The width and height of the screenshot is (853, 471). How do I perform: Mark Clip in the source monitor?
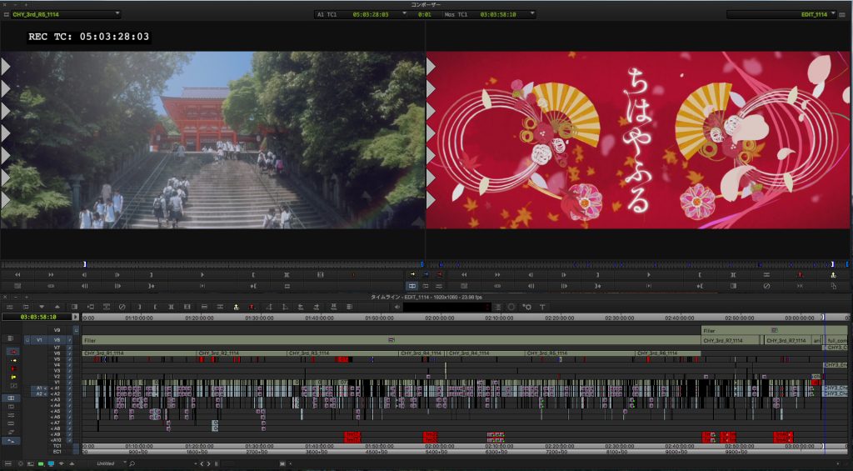click(x=287, y=275)
